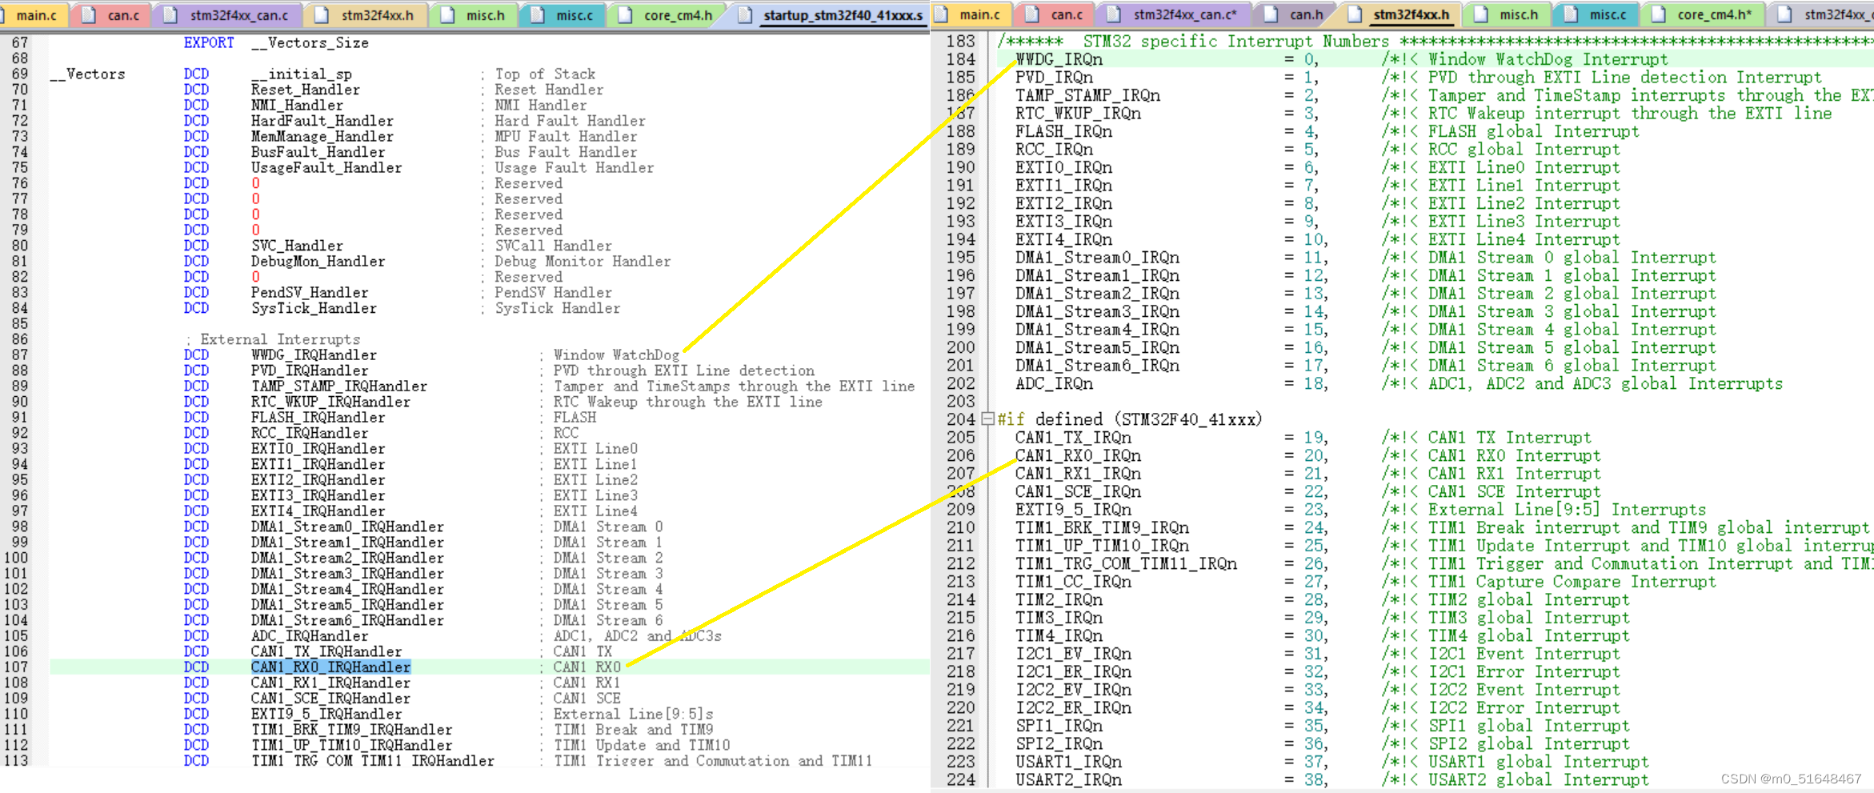
Task: Click USART1_IRQn enum entry
Action: coord(1068,762)
